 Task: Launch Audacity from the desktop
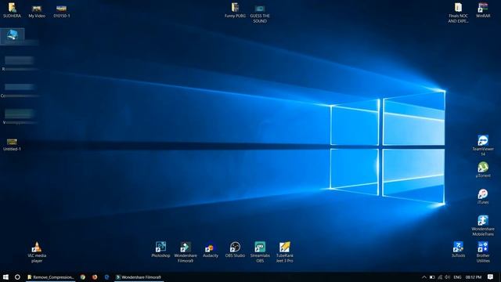[211, 250]
